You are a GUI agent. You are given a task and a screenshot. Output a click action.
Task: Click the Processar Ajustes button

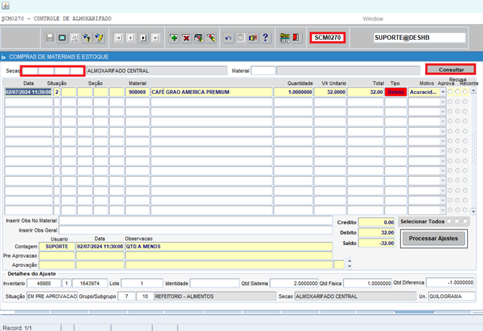[x=433, y=238]
